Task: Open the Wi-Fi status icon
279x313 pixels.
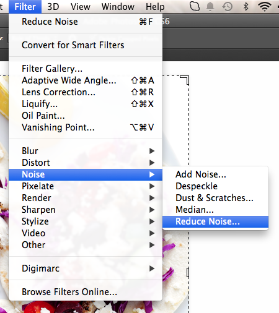Action: [265, 7]
